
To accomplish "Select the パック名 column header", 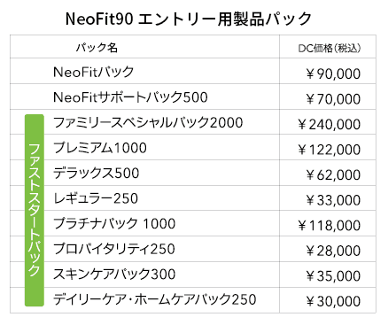I will [97, 47].
